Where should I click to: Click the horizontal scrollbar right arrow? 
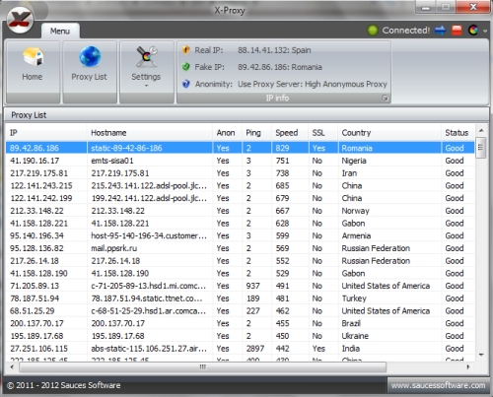(x=468, y=366)
